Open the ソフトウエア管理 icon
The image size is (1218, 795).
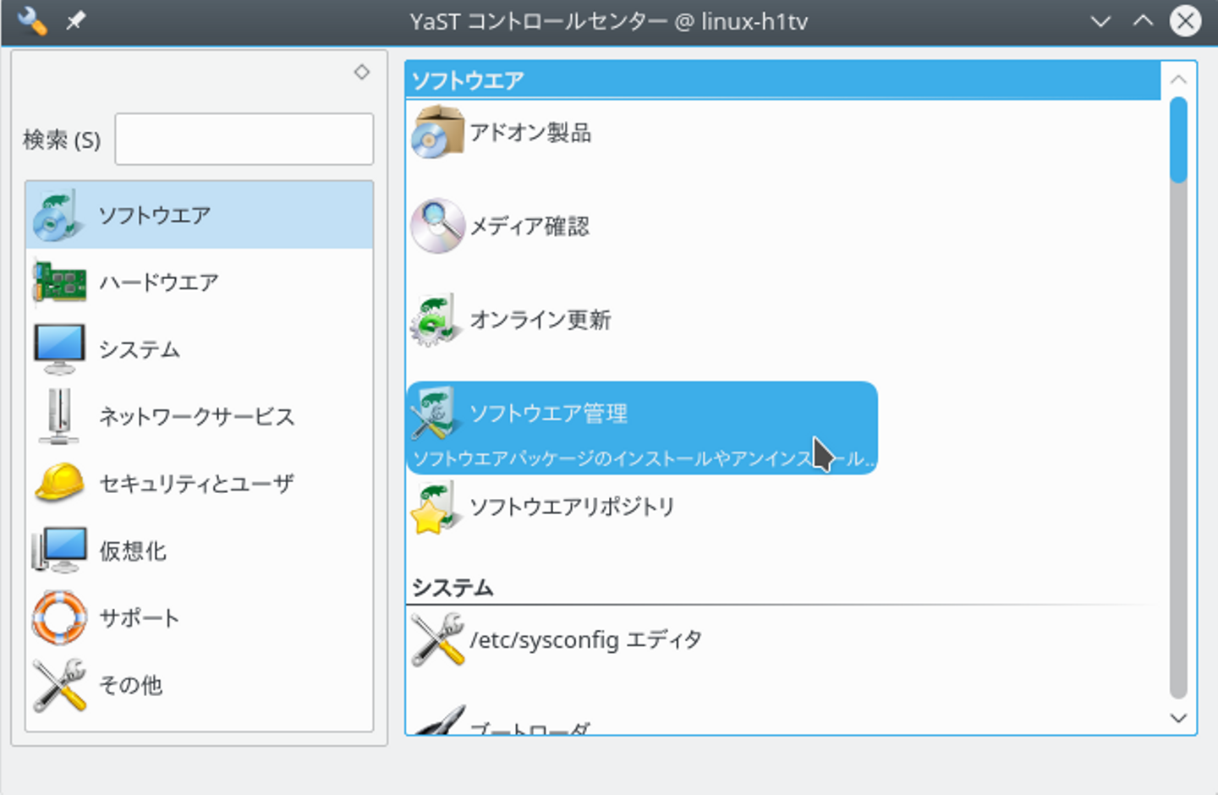tap(437, 413)
